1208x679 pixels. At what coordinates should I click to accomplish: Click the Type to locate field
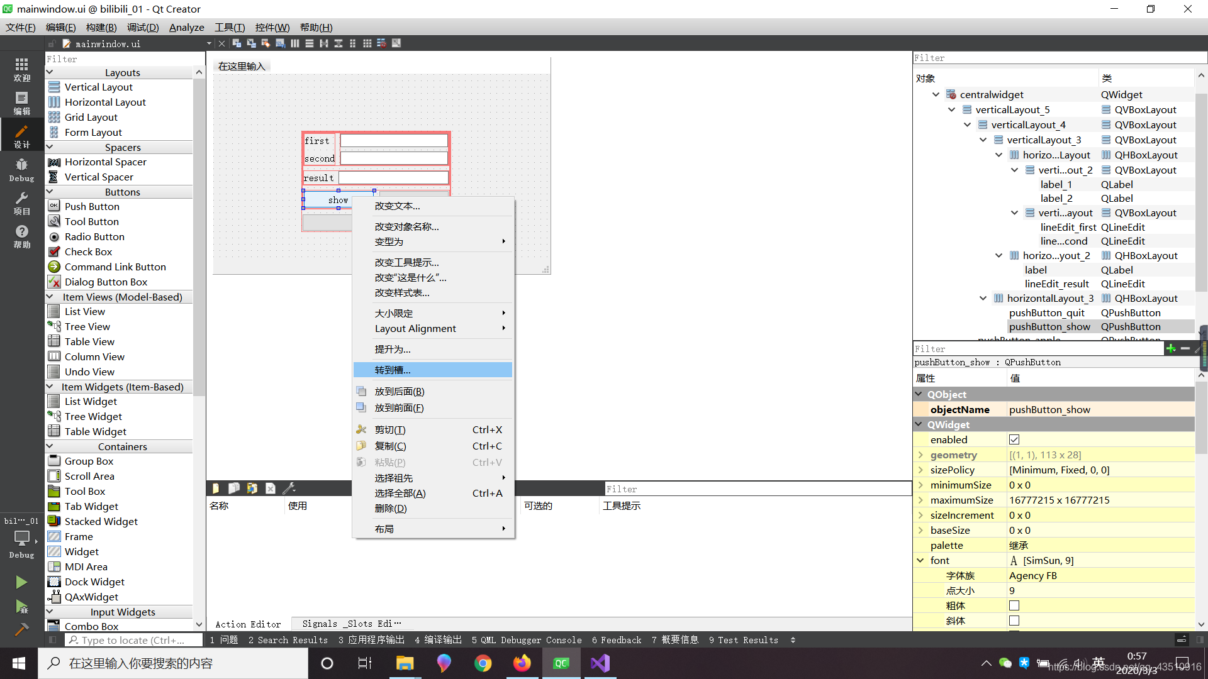(x=132, y=640)
